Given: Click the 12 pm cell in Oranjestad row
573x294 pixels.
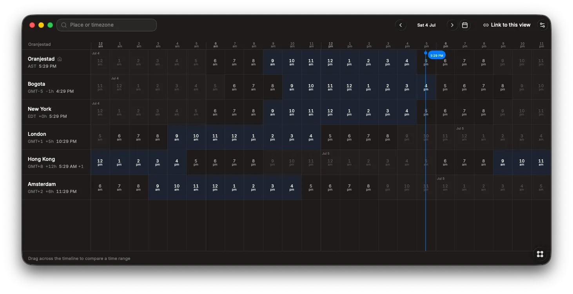Looking at the screenshot, I should tap(330, 62).
